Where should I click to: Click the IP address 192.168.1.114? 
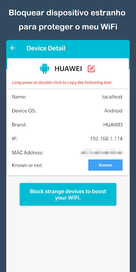(x=106, y=138)
